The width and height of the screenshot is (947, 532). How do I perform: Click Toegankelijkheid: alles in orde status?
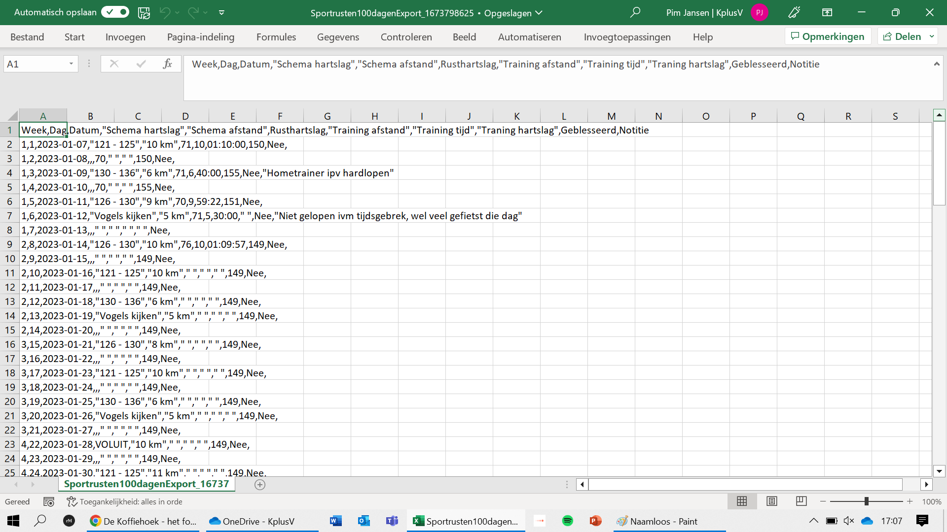(x=125, y=502)
